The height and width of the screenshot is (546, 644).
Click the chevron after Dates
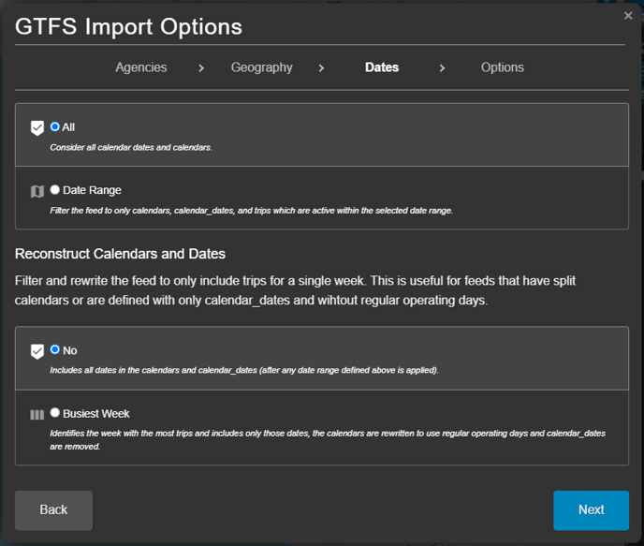(x=443, y=68)
